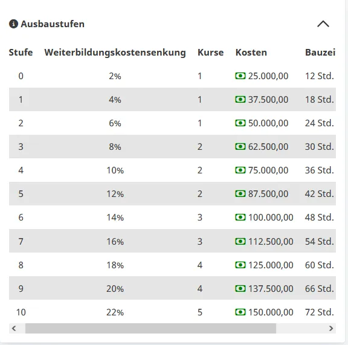This screenshot has width=348, height=345.
Task: Click the horizontal scrollbar thumb
Action: 150,328
